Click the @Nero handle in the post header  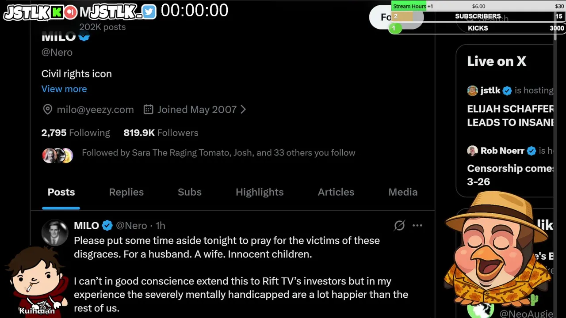(131, 226)
